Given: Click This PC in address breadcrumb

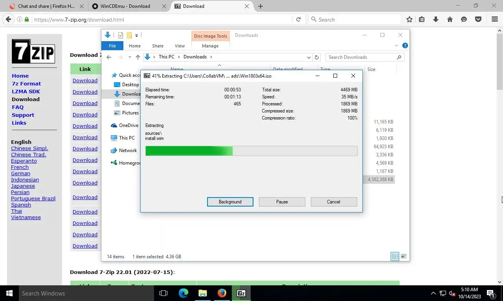Looking at the screenshot, I should 167,57.
